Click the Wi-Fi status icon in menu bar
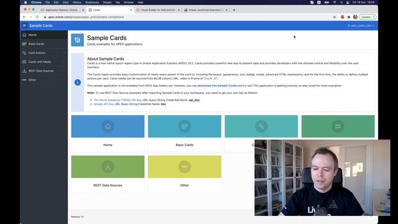The height and width of the screenshot is (224, 398). click(335, 2)
